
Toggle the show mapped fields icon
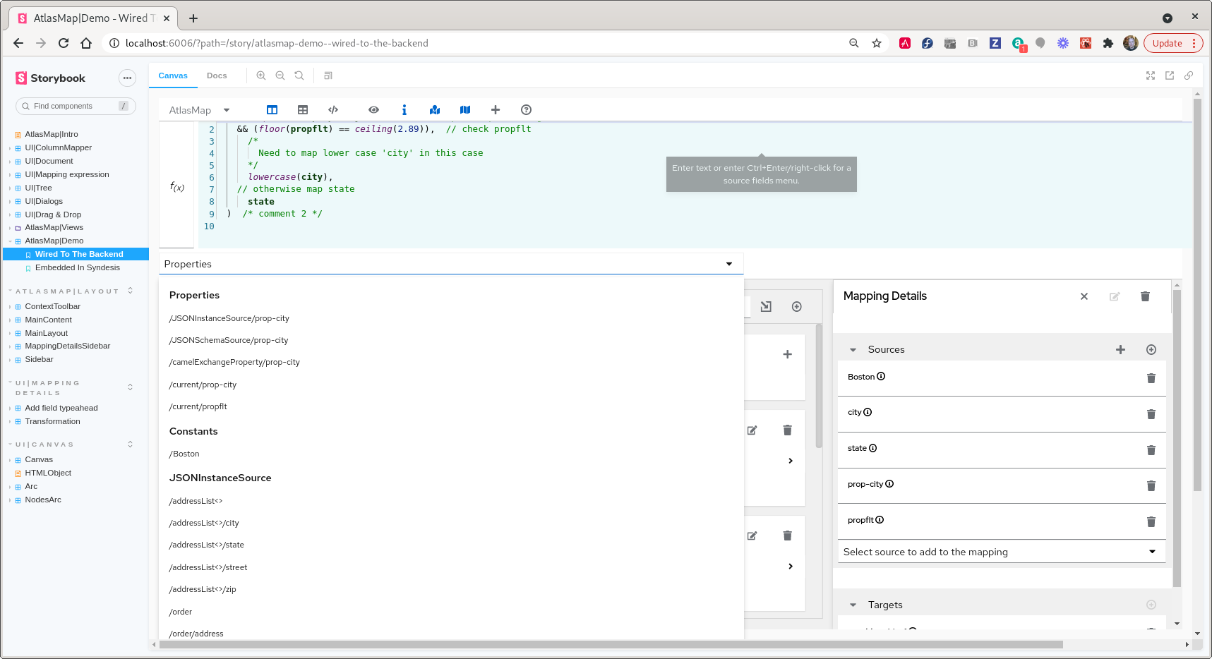(x=434, y=110)
